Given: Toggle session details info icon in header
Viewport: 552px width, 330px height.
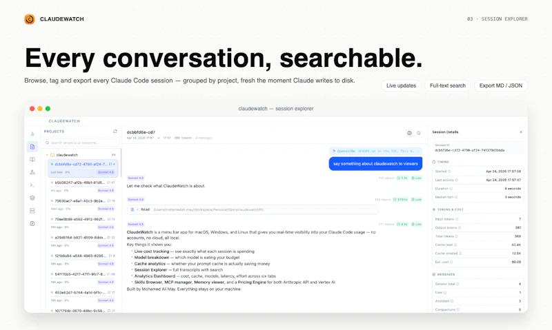Looking at the screenshot, I should point(409,133).
